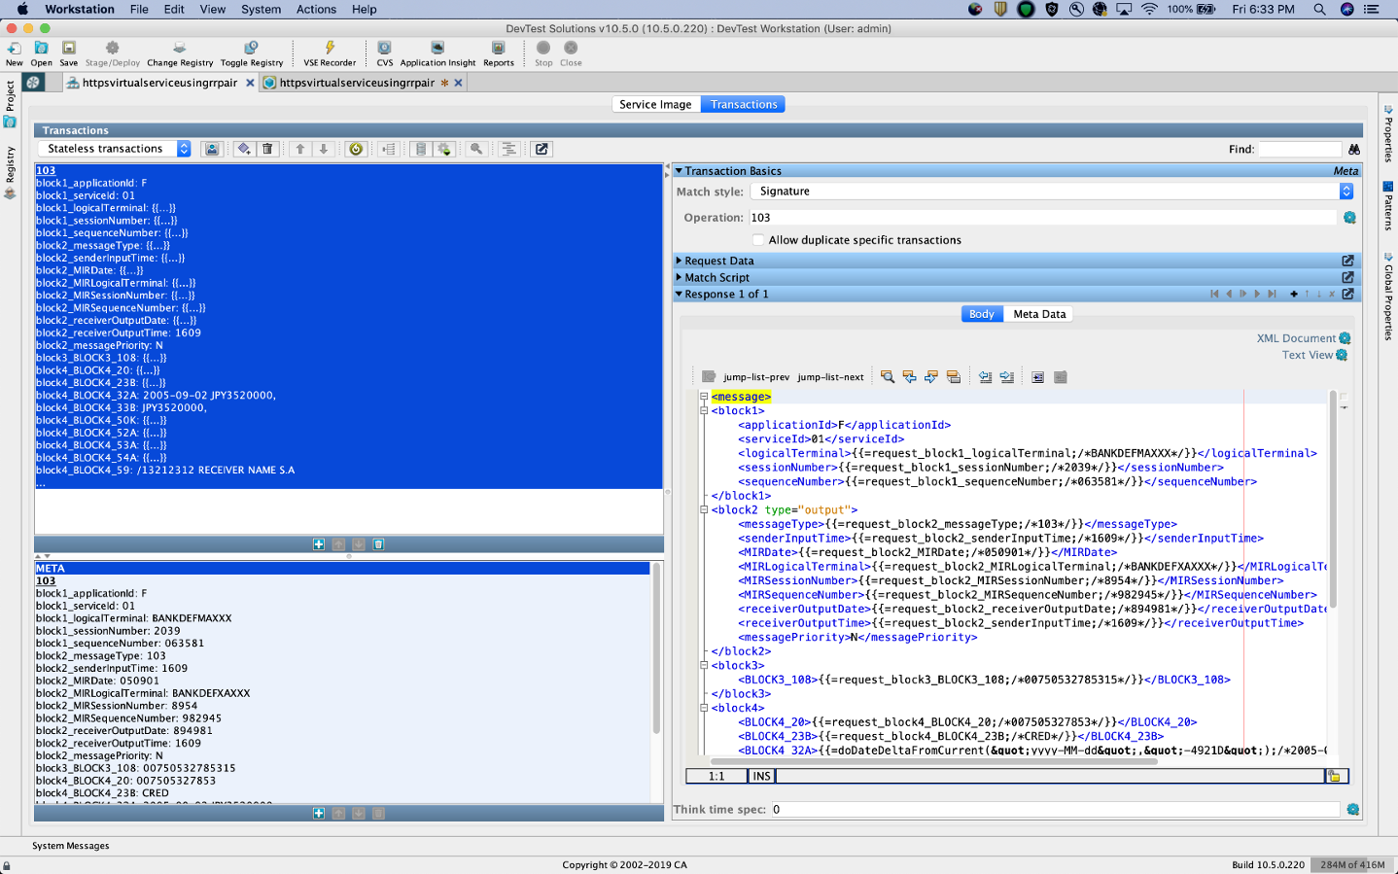
Task: Click the Text View link
Action: pos(1308,355)
